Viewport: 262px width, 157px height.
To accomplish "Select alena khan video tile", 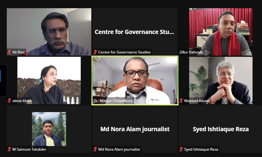I will (x=49, y=80).
